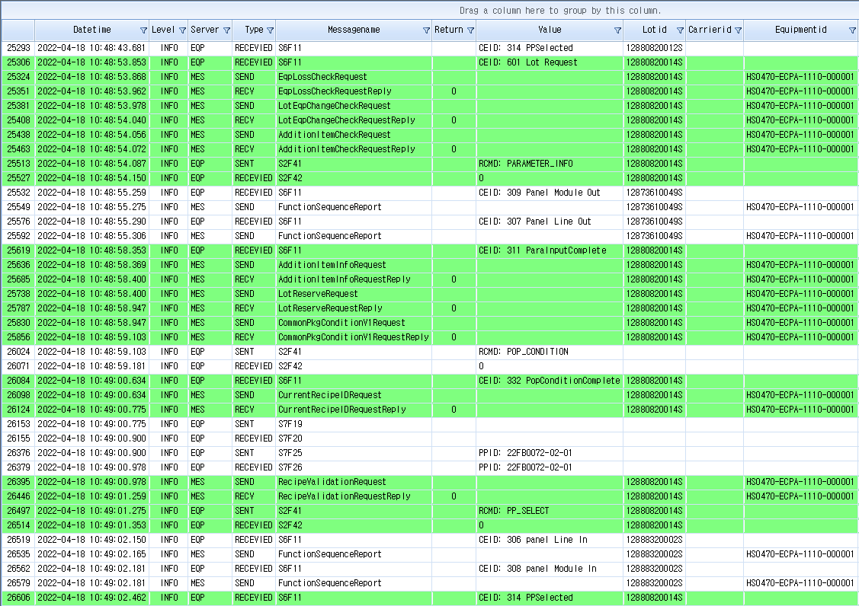Open the Messagename column filter funnel
The height and width of the screenshot is (606, 859).
click(x=426, y=30)
